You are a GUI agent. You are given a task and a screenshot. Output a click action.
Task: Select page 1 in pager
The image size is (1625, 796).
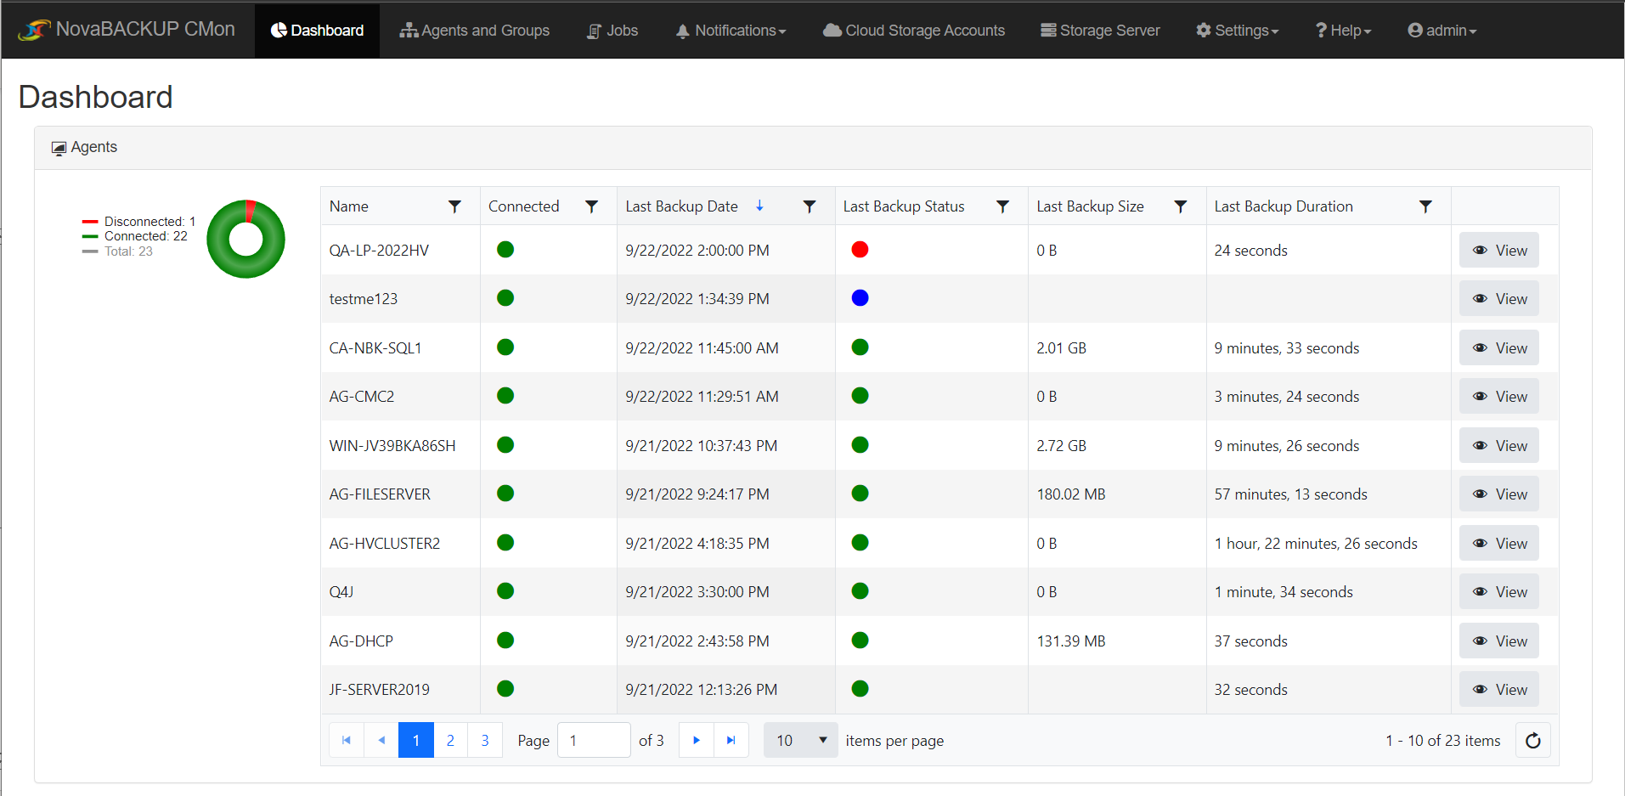[x=416, y=740]
